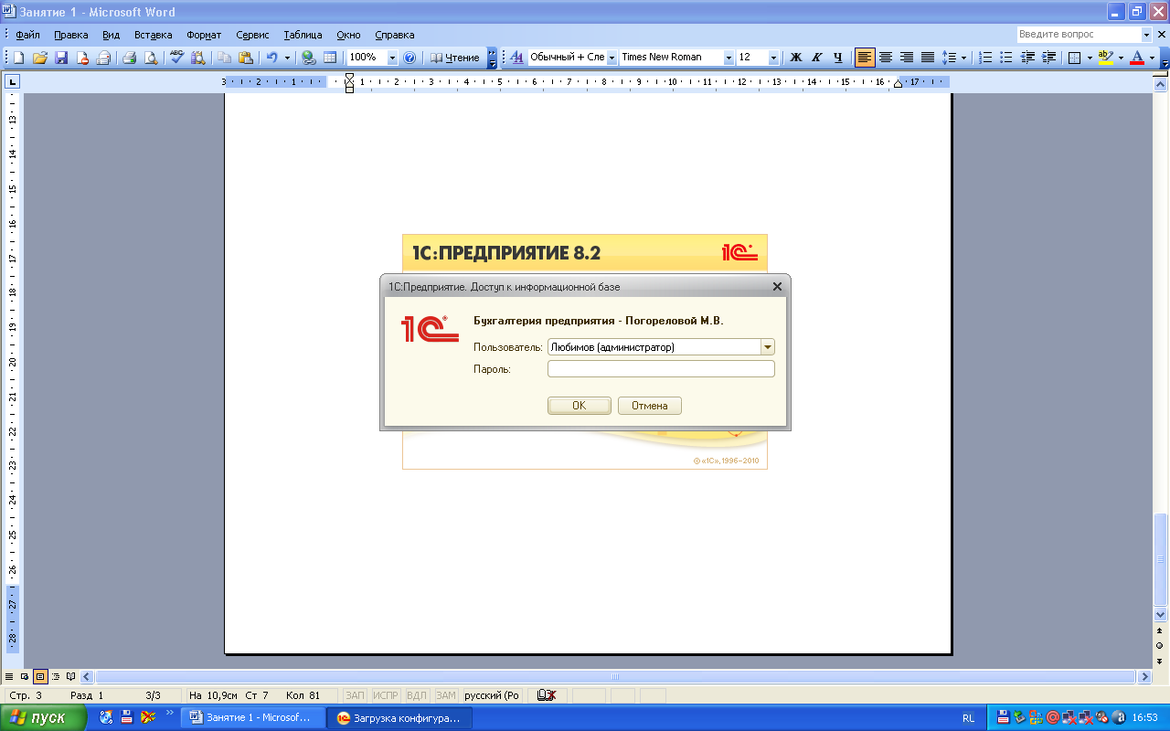Click the Занятие 1 - Microsoft Word taskbar button
Screen dimensions: 1170x731
255,718
